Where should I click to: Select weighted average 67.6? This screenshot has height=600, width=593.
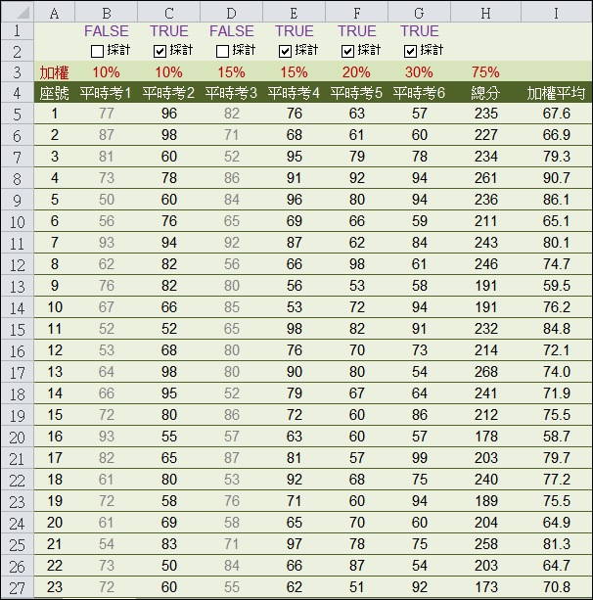point(556,114)
